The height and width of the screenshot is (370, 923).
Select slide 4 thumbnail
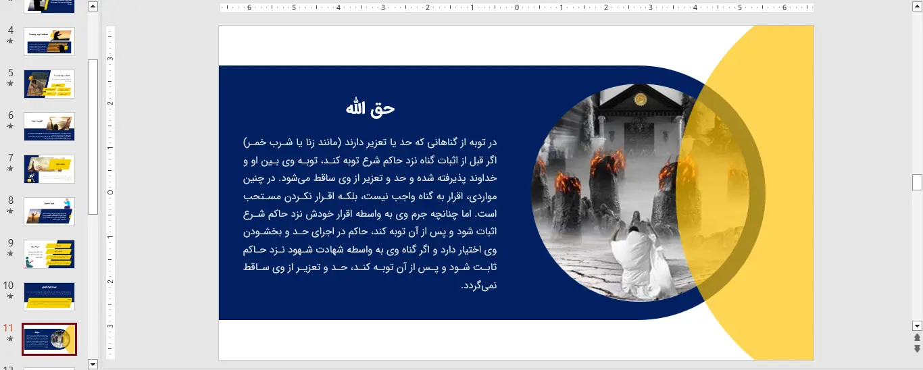click(49, 41)
